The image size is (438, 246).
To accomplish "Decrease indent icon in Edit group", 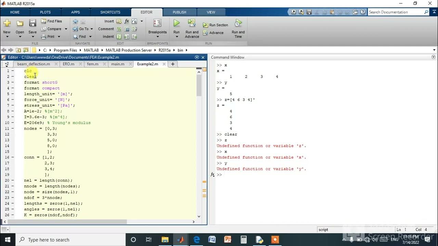I will 134,37.
